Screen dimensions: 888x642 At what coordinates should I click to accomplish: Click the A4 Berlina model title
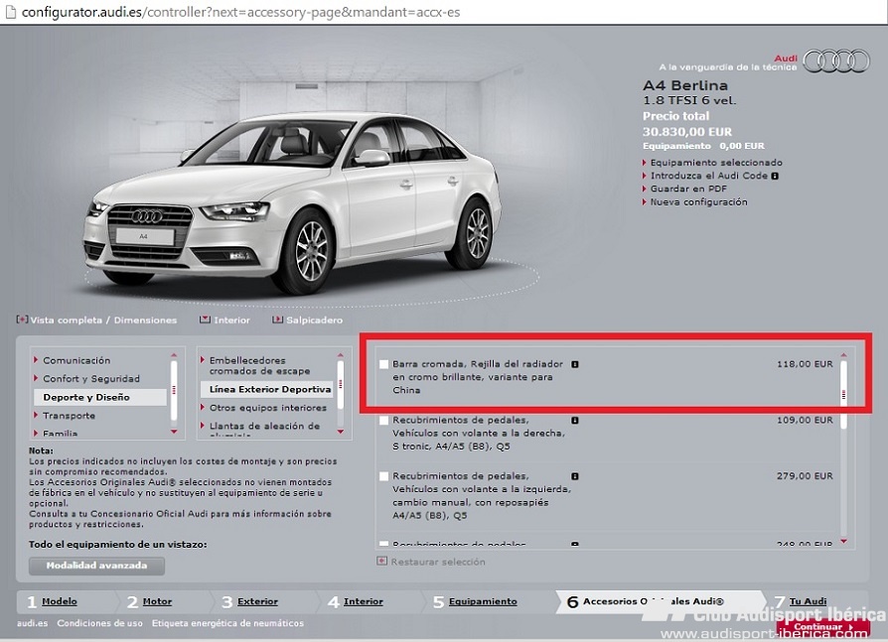685,86
